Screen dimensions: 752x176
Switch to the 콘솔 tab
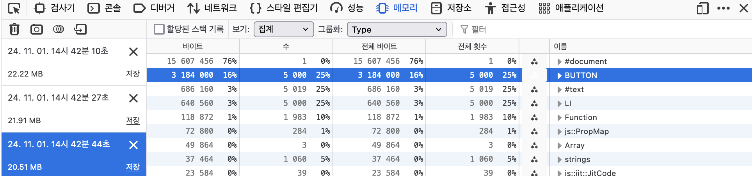(x=104, y=8)
